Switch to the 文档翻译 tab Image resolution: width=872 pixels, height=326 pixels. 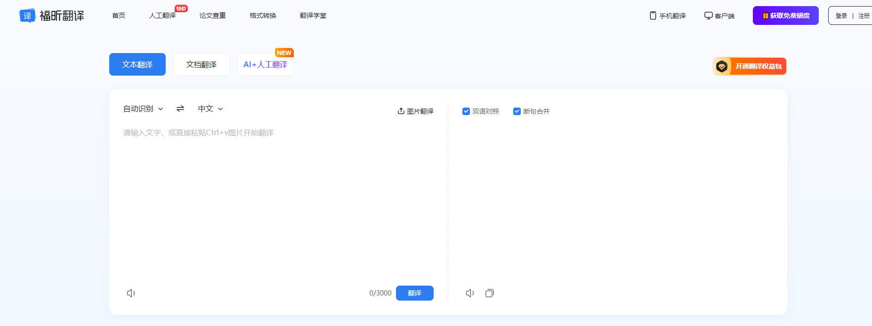(x=202, y=64)
